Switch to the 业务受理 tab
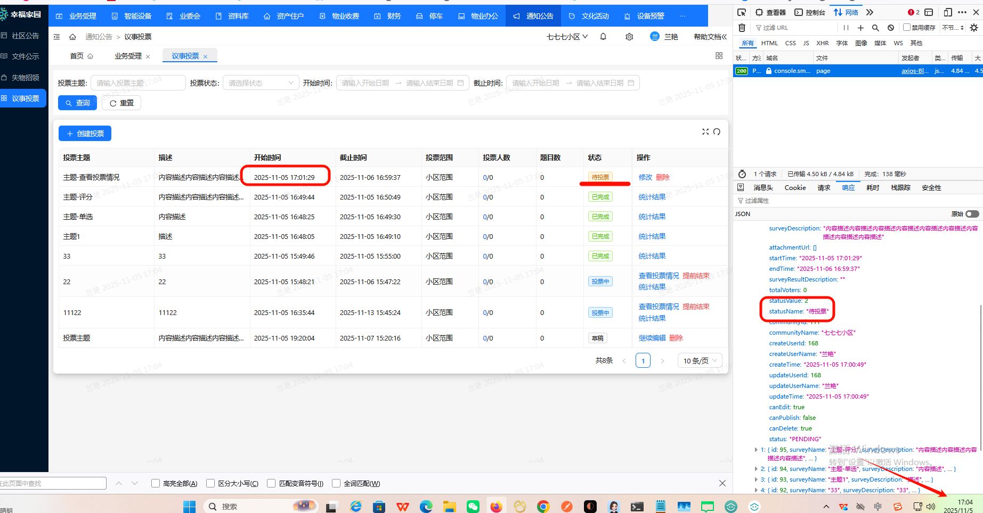 tap(128, 56)
